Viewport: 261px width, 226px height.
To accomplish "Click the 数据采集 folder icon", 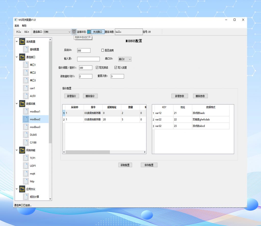I will point(22,104).
